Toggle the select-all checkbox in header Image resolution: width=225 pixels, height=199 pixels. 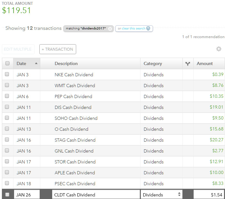tap(7, 63)
